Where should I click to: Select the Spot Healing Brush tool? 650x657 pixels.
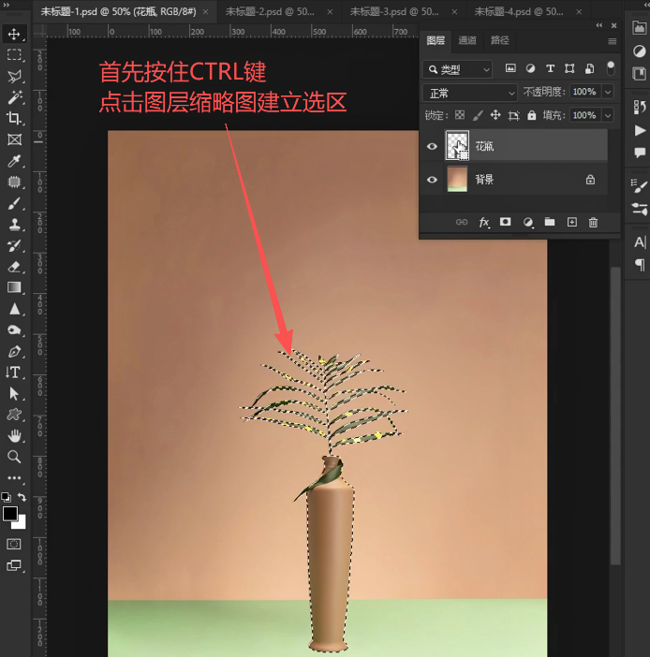click(14, 182)
